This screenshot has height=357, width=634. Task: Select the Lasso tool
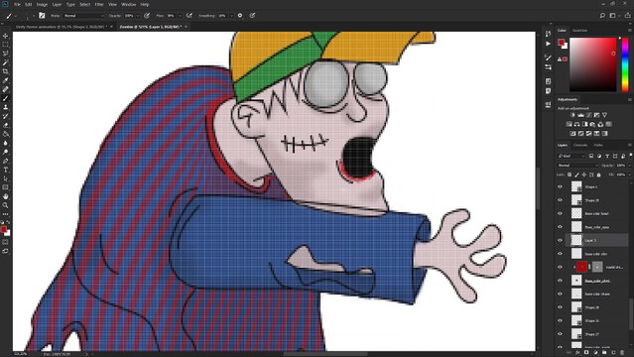tap(5, 54)
